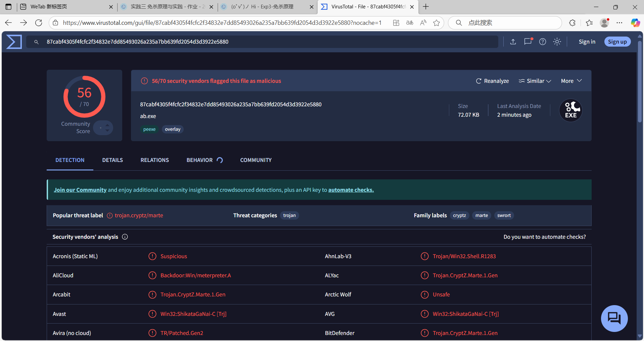Click the info icon beside Security vendors' analysis
The width and height of the screenshot is (644, 341).
tap(125, 237)
